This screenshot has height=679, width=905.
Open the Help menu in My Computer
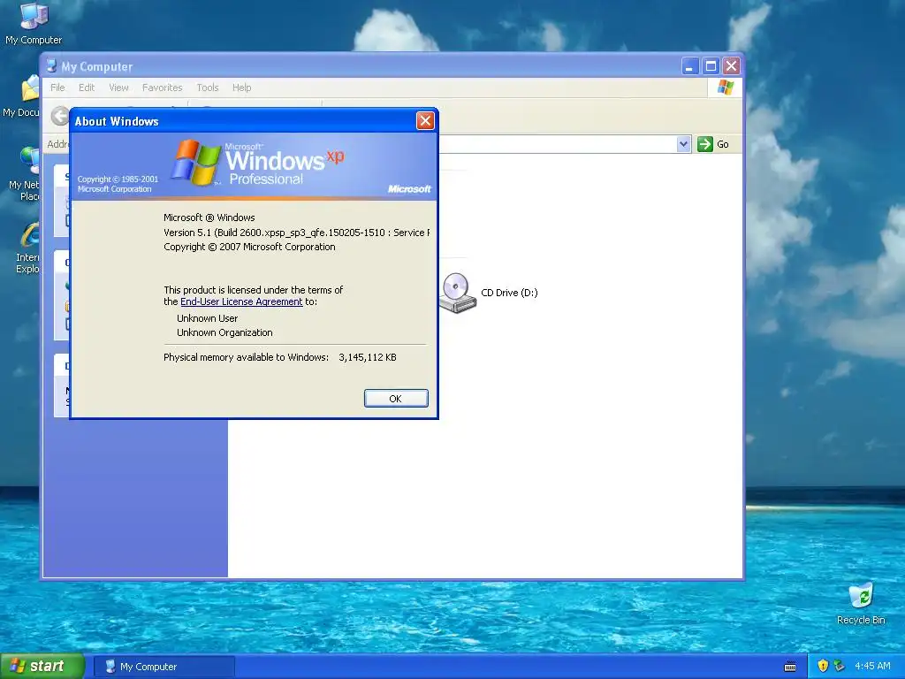[242, 88]
